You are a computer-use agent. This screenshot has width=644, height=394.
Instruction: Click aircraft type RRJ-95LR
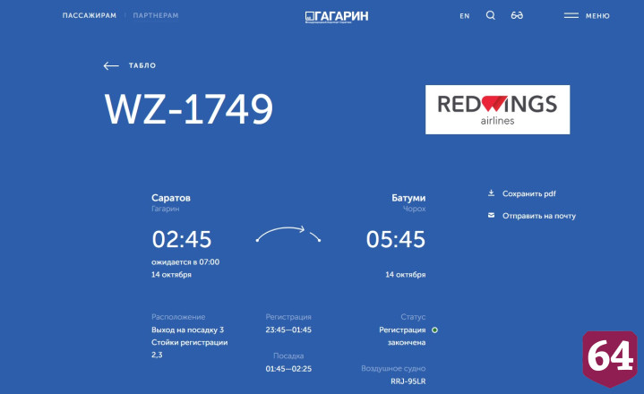point(408,381)
